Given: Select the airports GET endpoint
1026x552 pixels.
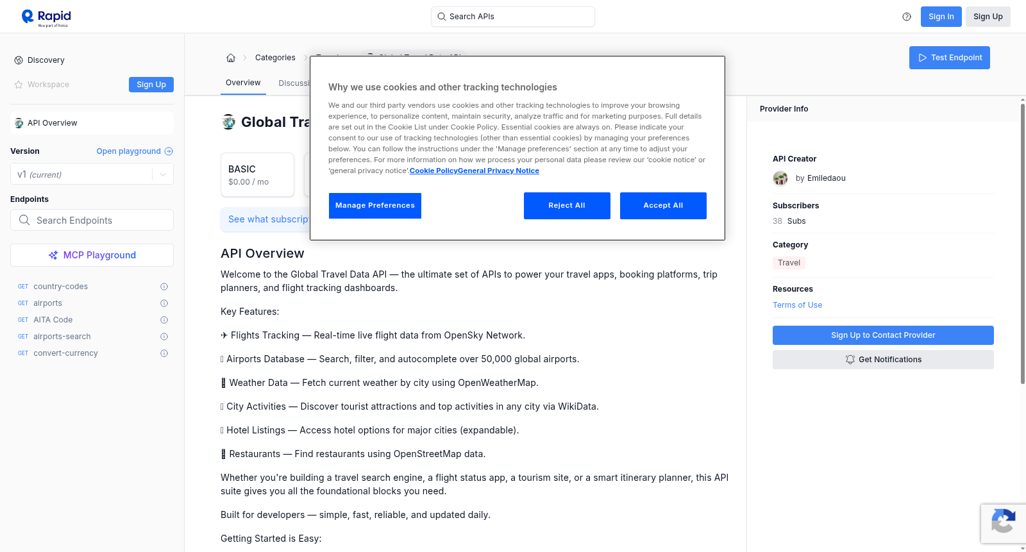Looking at the screenshot, I should click(47, 303).
